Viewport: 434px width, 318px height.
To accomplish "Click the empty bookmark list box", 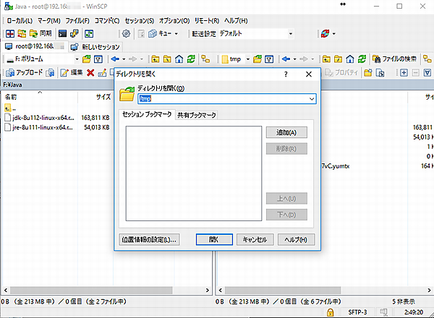I will tap(194, 173).
